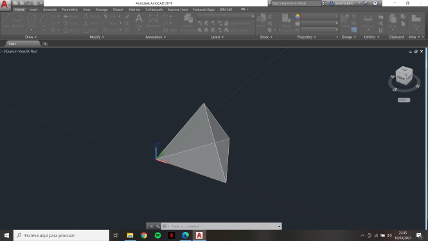Toggle group selection highlighted button
Screen dimensions: 428x241
point(354,30)
